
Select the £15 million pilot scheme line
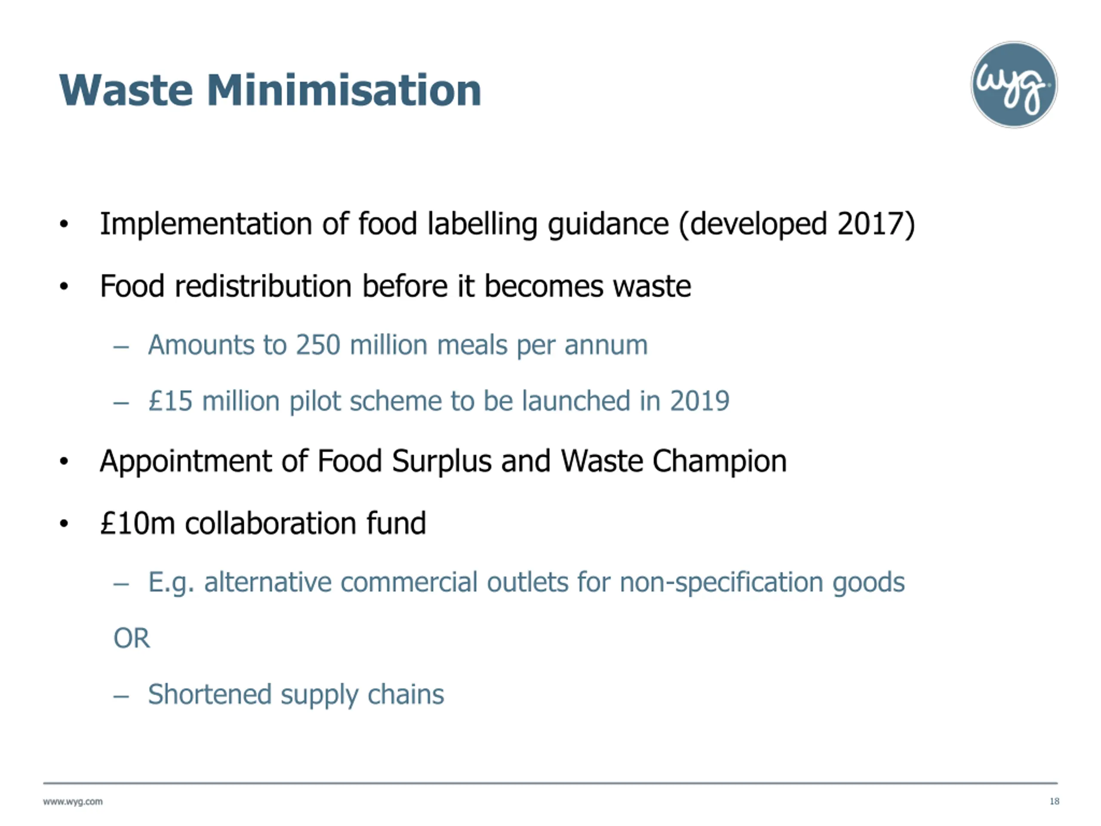(x=439, y=401)
